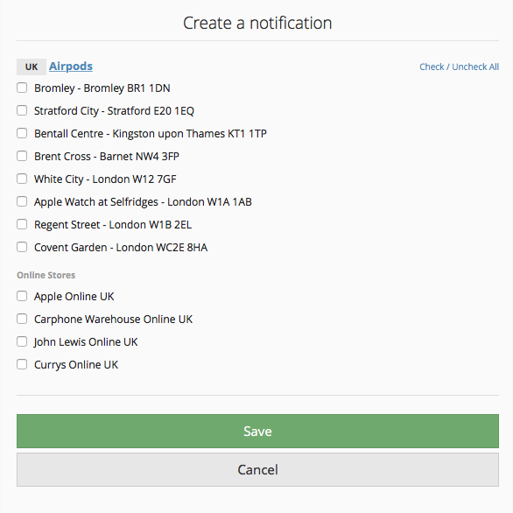Image resolution: width=513 pixels, height=513 pixels.
Task: Open the Airpods product link
Action: coord(71,67)
